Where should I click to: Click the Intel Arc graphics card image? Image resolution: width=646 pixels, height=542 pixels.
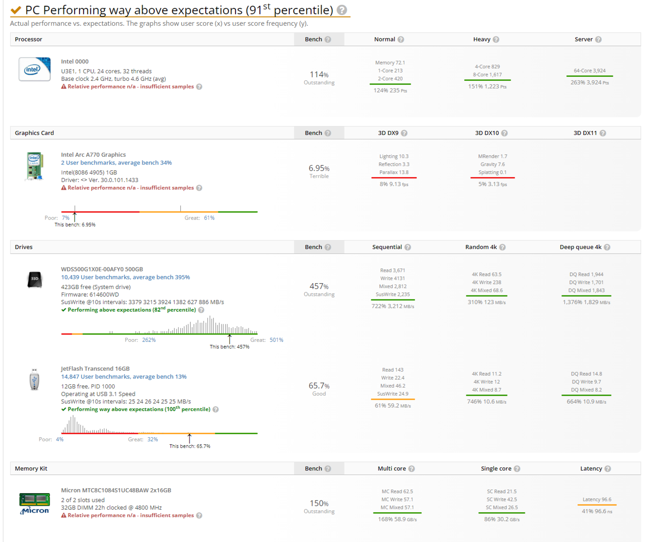click(x=34, y=166)
